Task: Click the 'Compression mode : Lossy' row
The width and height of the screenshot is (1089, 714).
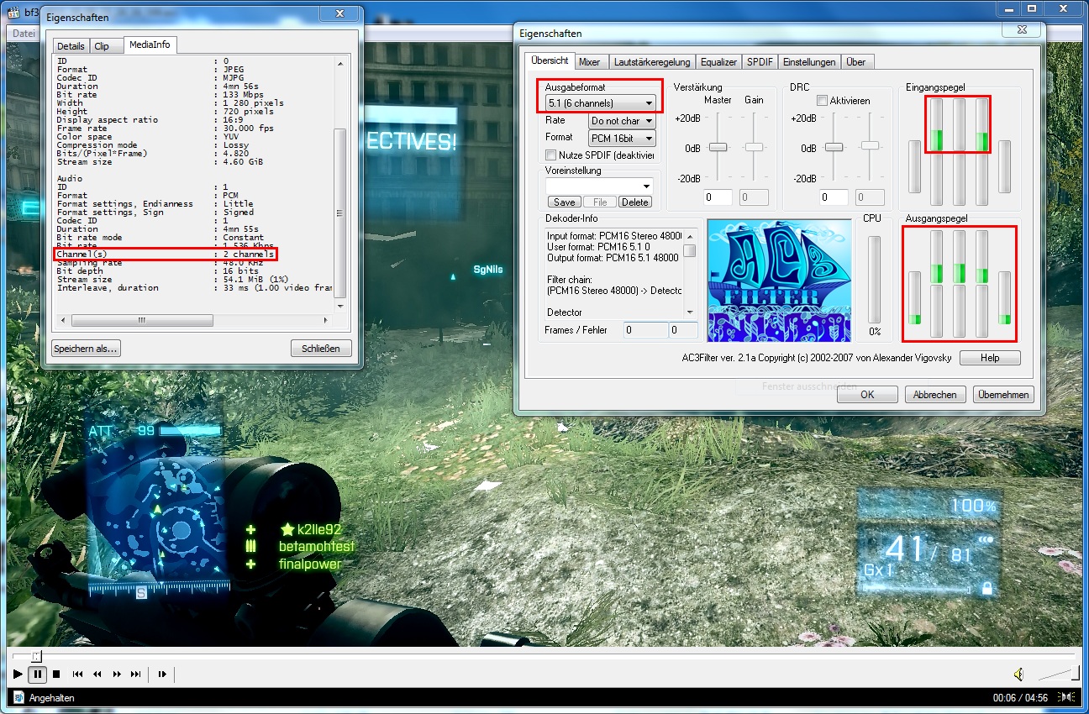Action: pyautogui.click(x=150, y=145)
